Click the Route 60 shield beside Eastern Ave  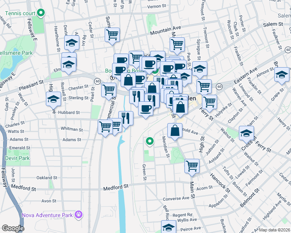tap(219, 87)
